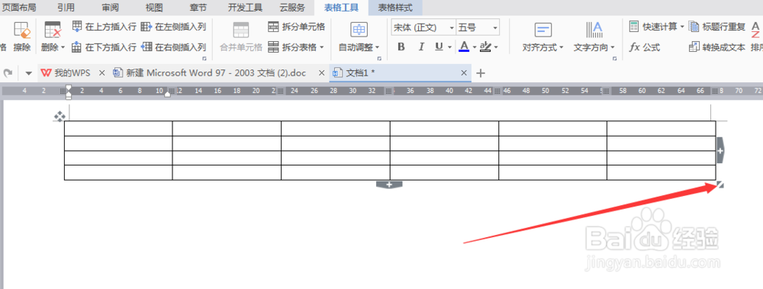The image size is (763, 289).
Task: Click the table resize corner handle
Action: point(720,185)
